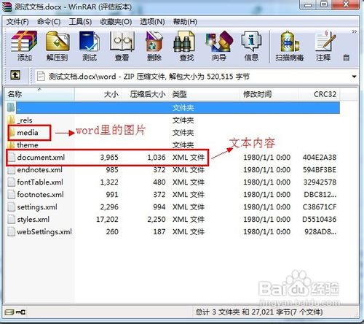Select the settings.xml file

coord(37,207)
